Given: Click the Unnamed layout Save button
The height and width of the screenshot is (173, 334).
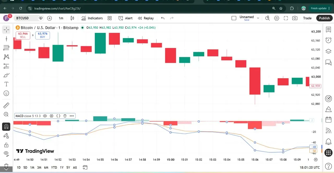Looking at the screenshot, I should 247,20.
